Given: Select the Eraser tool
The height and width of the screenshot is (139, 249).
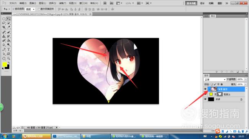Looking at the screenshot, I should 4,40.
